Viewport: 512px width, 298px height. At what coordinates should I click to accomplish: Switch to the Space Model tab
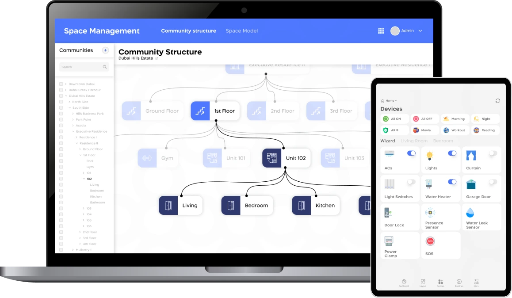click(x=241, y=31)
